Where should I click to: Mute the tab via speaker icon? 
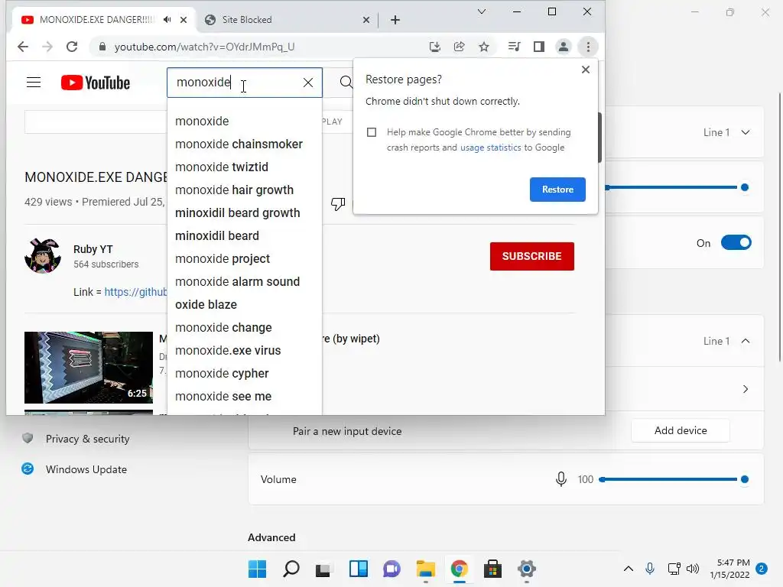point(167,19)
